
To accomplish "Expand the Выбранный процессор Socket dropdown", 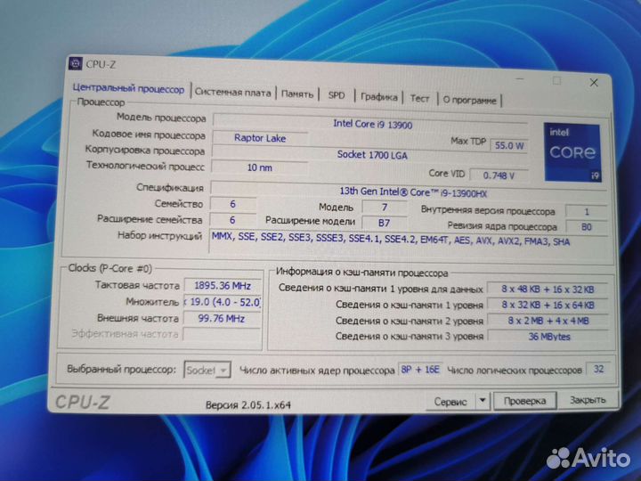I will click(207, 371).
